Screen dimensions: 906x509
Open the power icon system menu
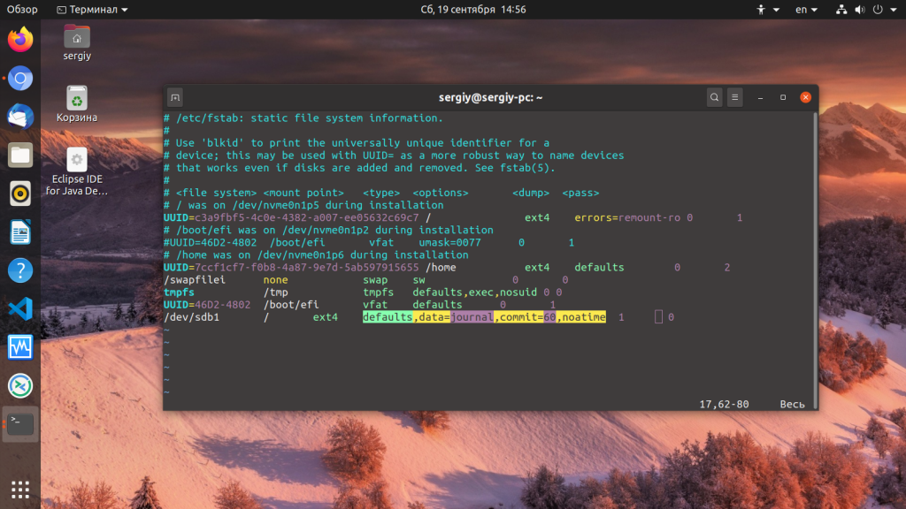(878, 9)
